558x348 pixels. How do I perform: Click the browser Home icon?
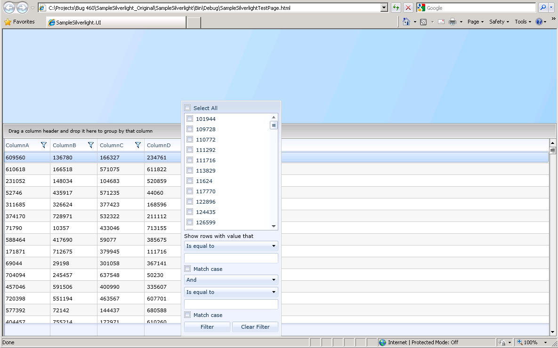pos(406,22)
